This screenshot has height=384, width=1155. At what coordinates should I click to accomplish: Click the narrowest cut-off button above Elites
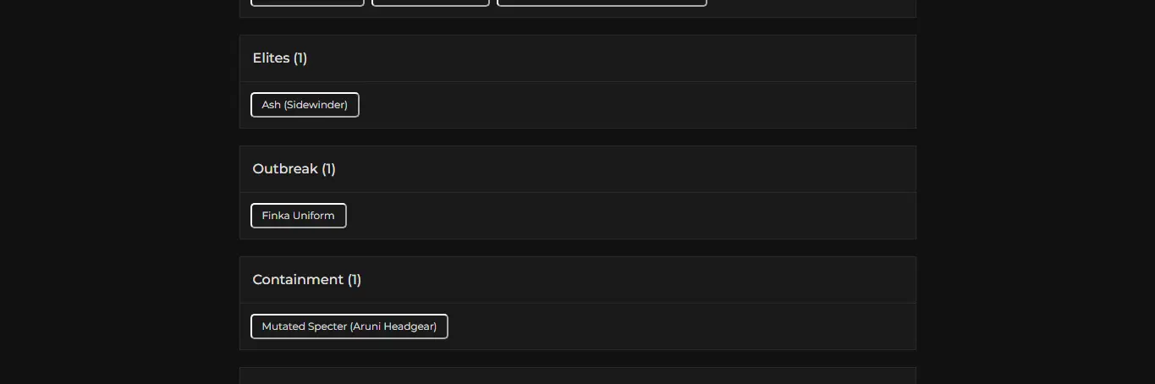[307, 3]
